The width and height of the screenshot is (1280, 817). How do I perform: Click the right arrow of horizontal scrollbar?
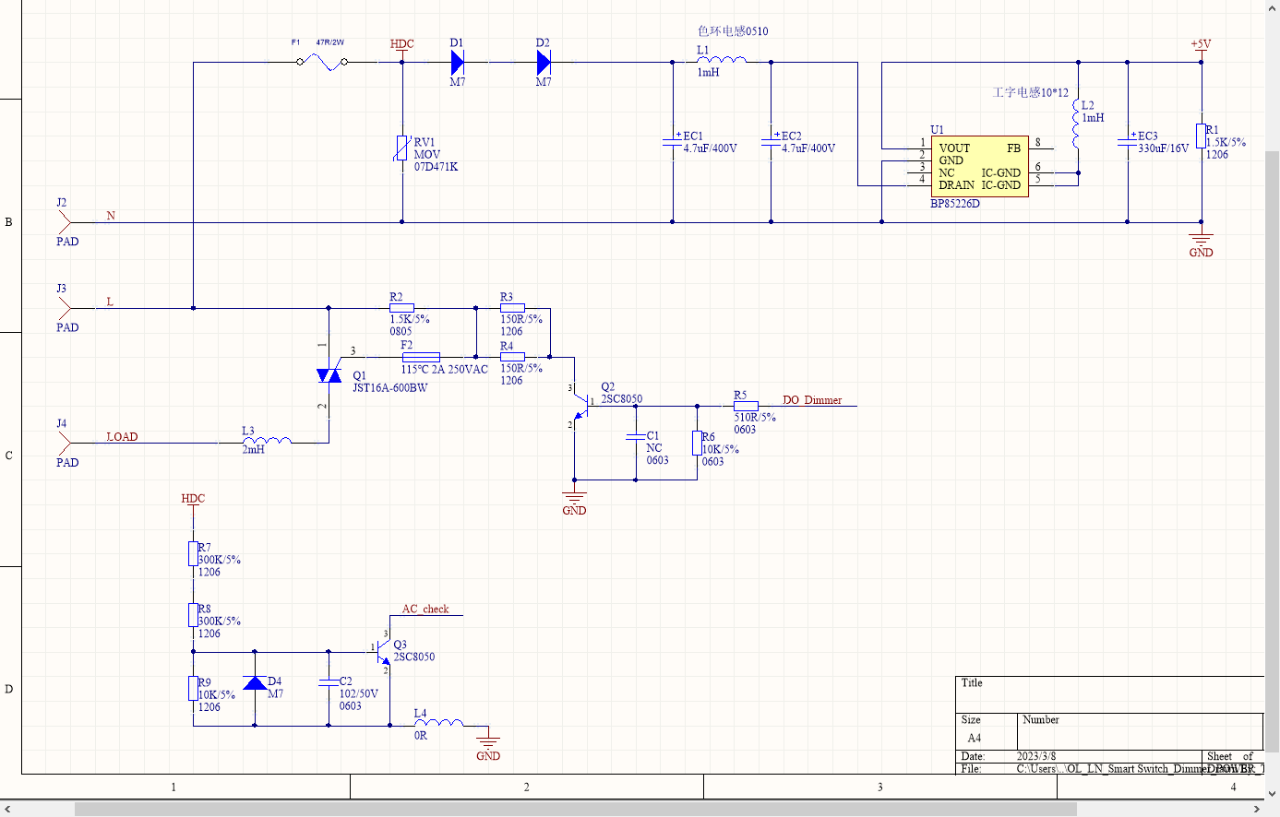pyautogui.click(x=1258, y=809)
